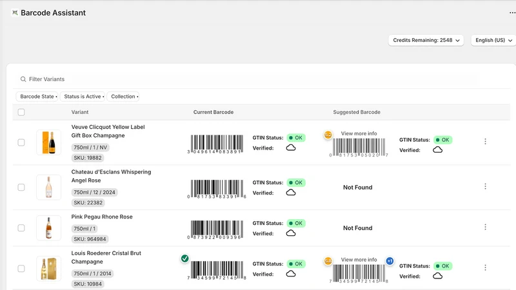This screenshot has width=516, height=290.
Task: Click the search magnifier icon
Action: click(x=23, y=79)
